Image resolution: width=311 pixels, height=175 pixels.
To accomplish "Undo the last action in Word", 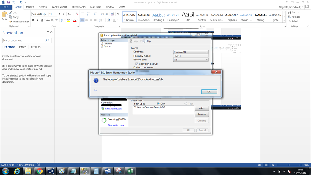I will pos(14,2).
